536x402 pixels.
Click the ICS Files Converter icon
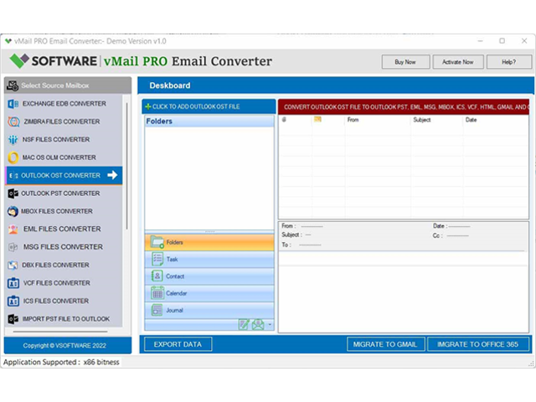pyautogui.click(x=13, y=301)
